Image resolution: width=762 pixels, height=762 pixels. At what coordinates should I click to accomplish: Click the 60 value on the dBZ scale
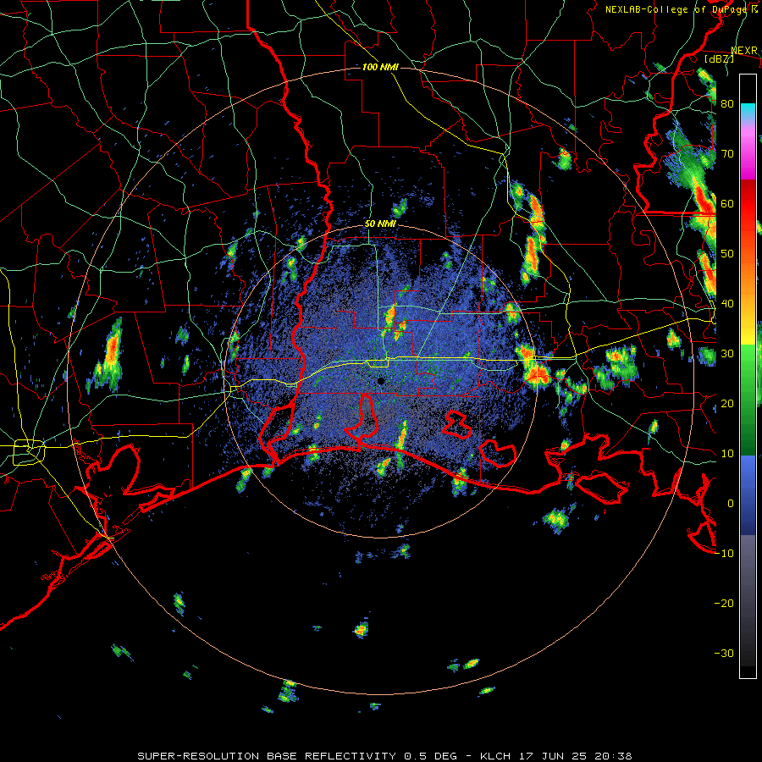coord(727,203)
